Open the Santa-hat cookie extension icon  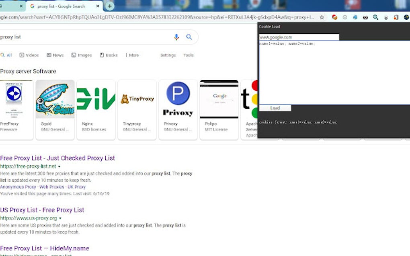click(334, 17)
